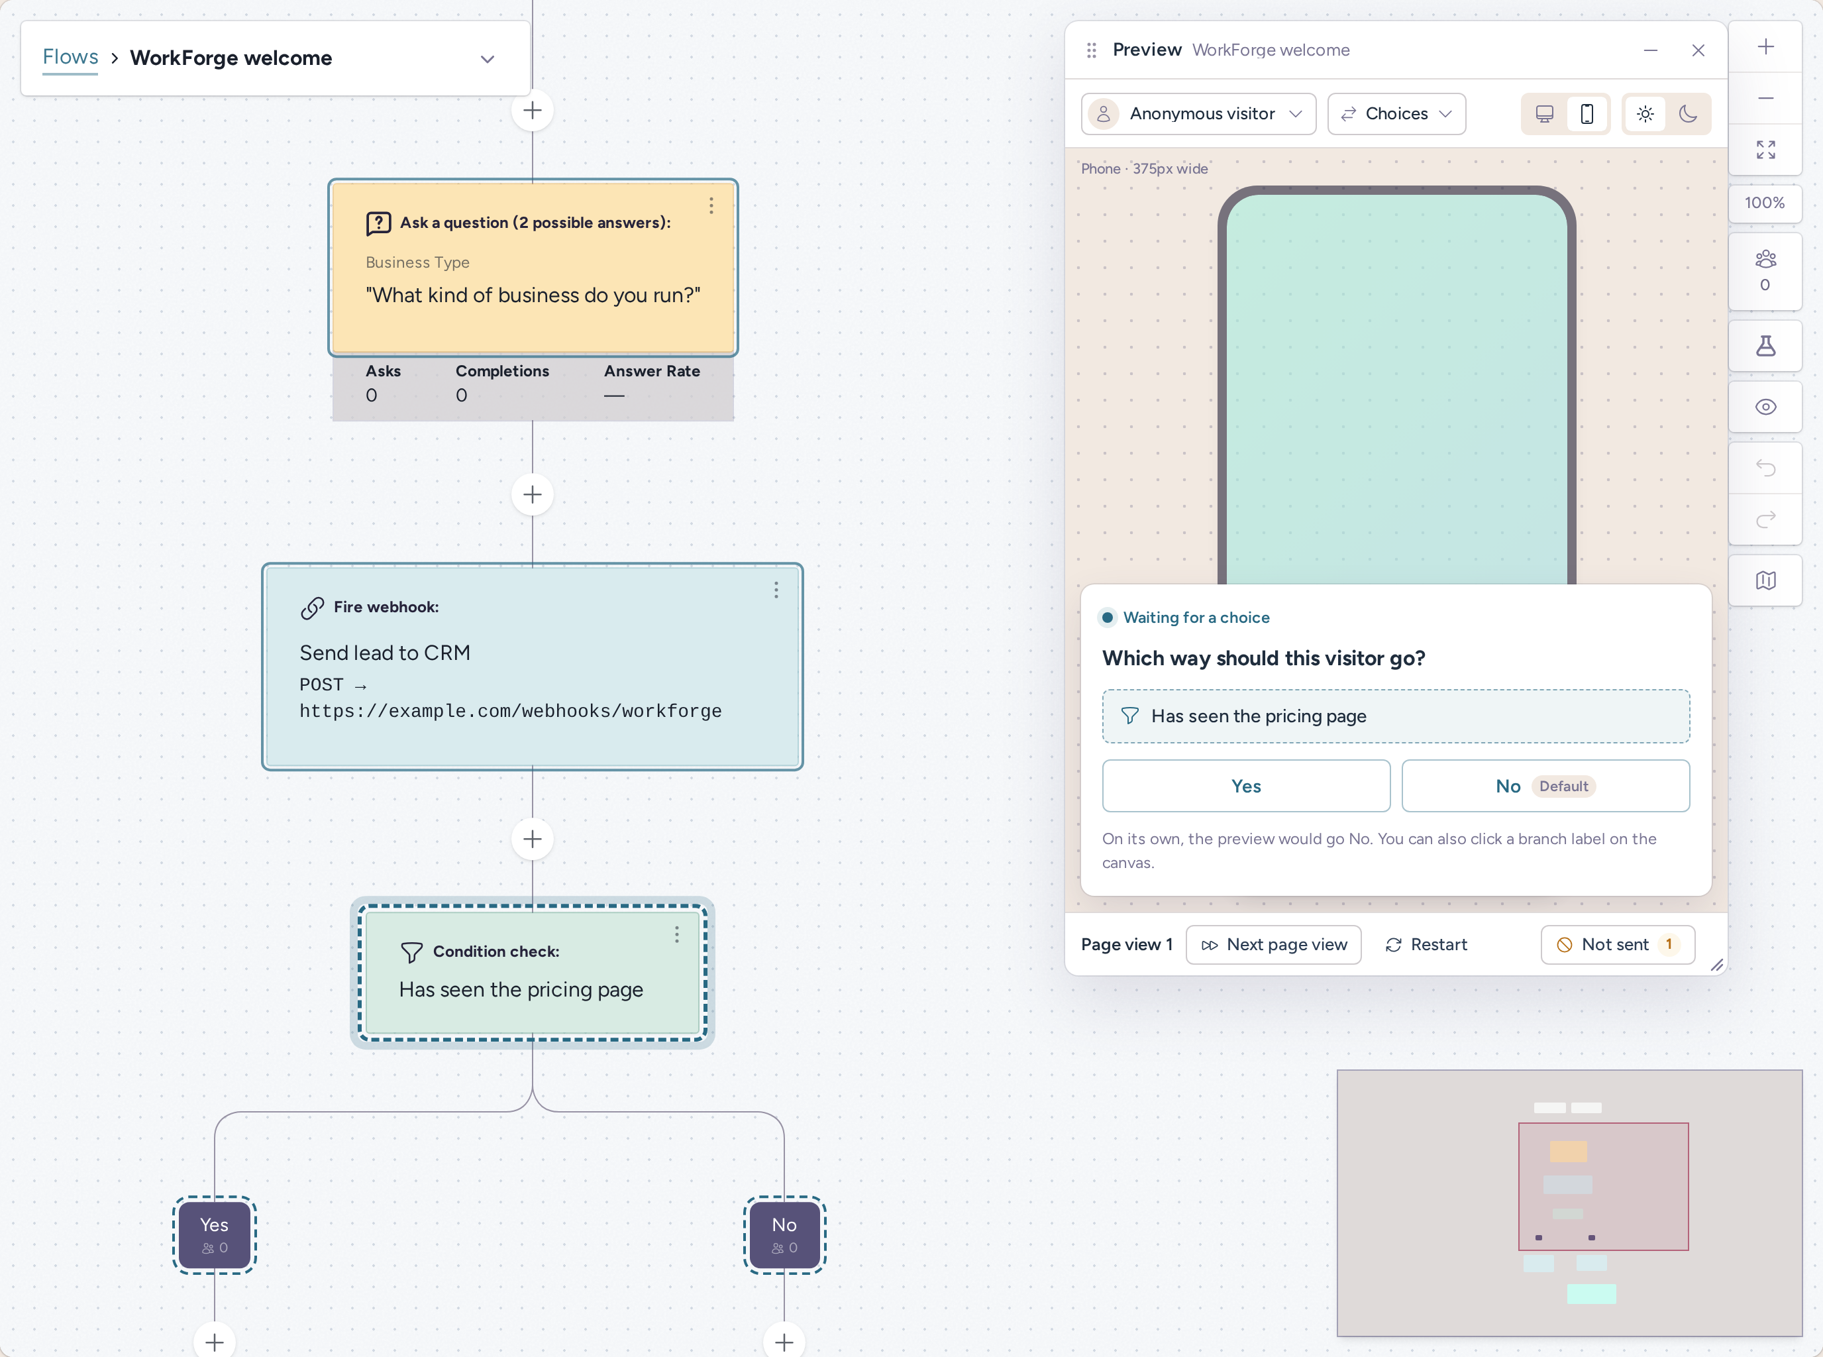The height and width of the screenshot is (1357, 1823).
Task: Fit the canvas to the screen
Action: pos(1765,150)
